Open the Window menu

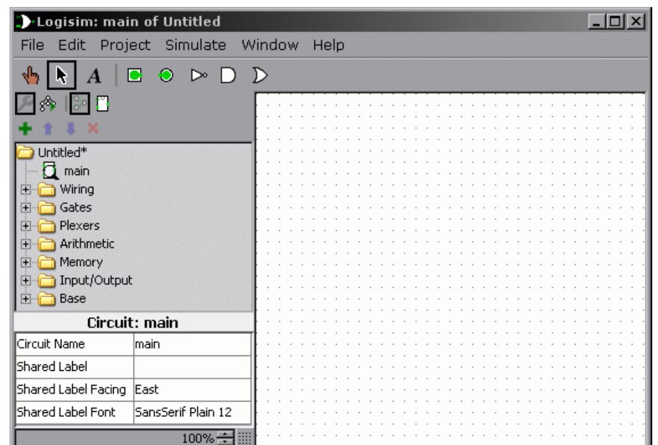(270, 45)
